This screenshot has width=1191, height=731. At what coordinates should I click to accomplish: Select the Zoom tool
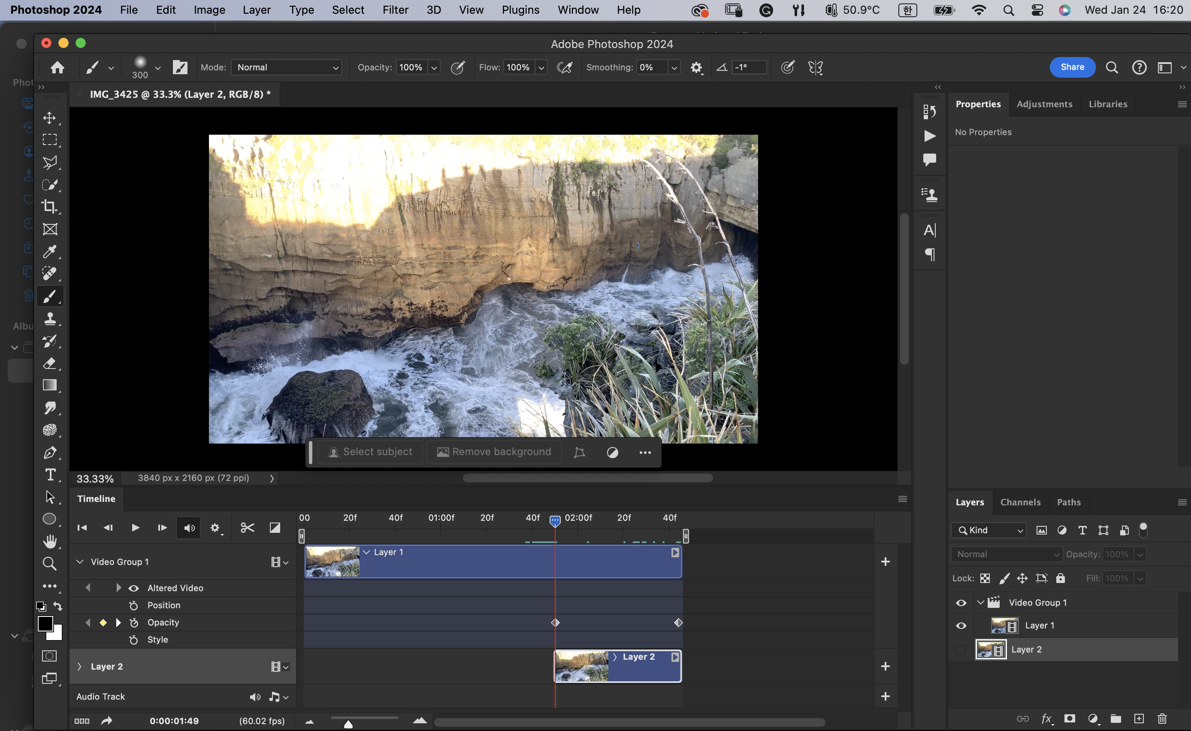(x=49, y=563)
